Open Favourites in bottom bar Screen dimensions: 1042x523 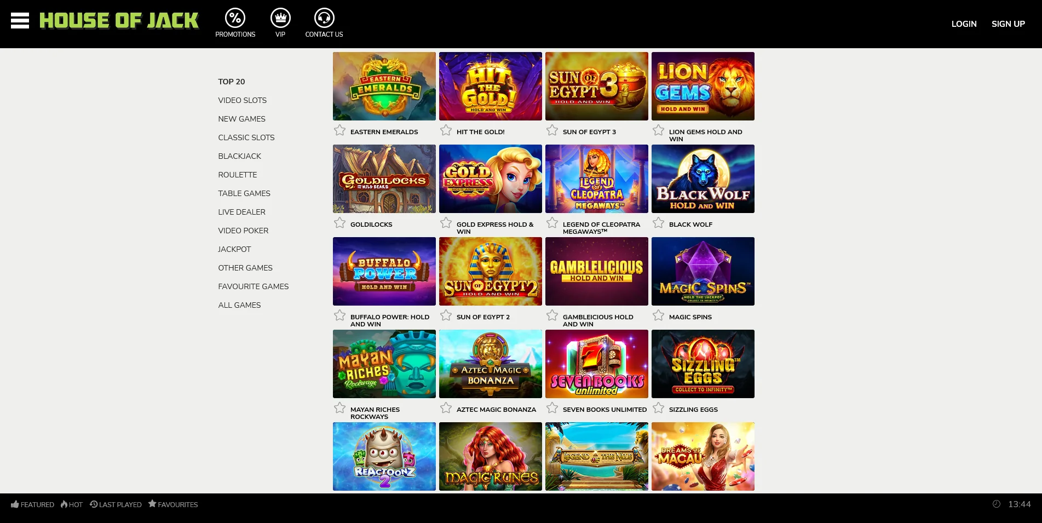[x=173, y=504]
